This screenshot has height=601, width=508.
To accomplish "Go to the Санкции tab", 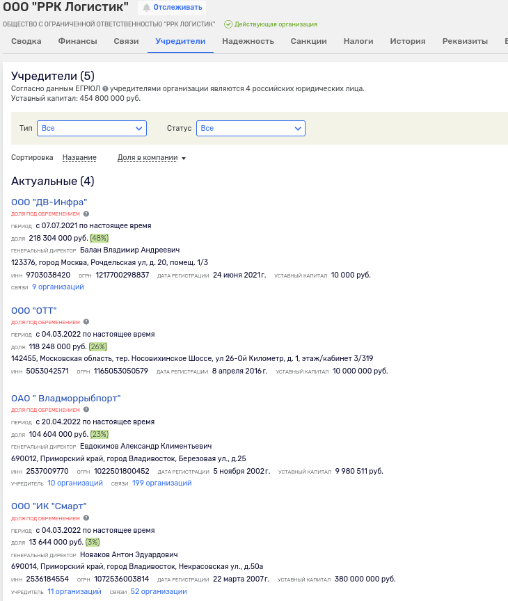I will pos(308,41).
